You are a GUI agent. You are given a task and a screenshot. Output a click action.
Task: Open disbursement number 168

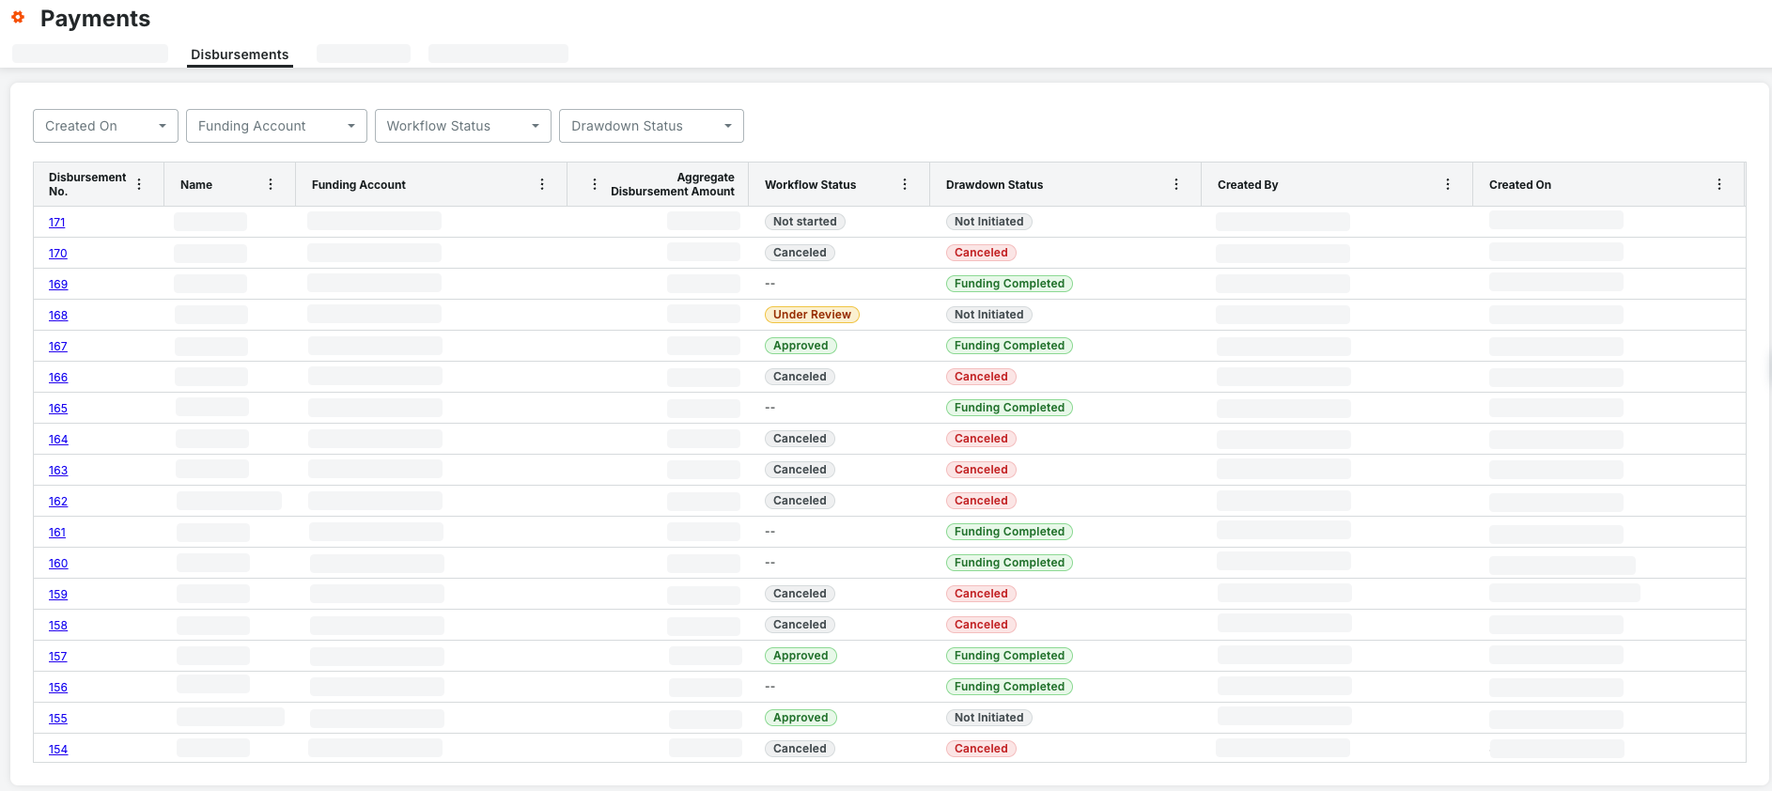click(x=58, y=316)
